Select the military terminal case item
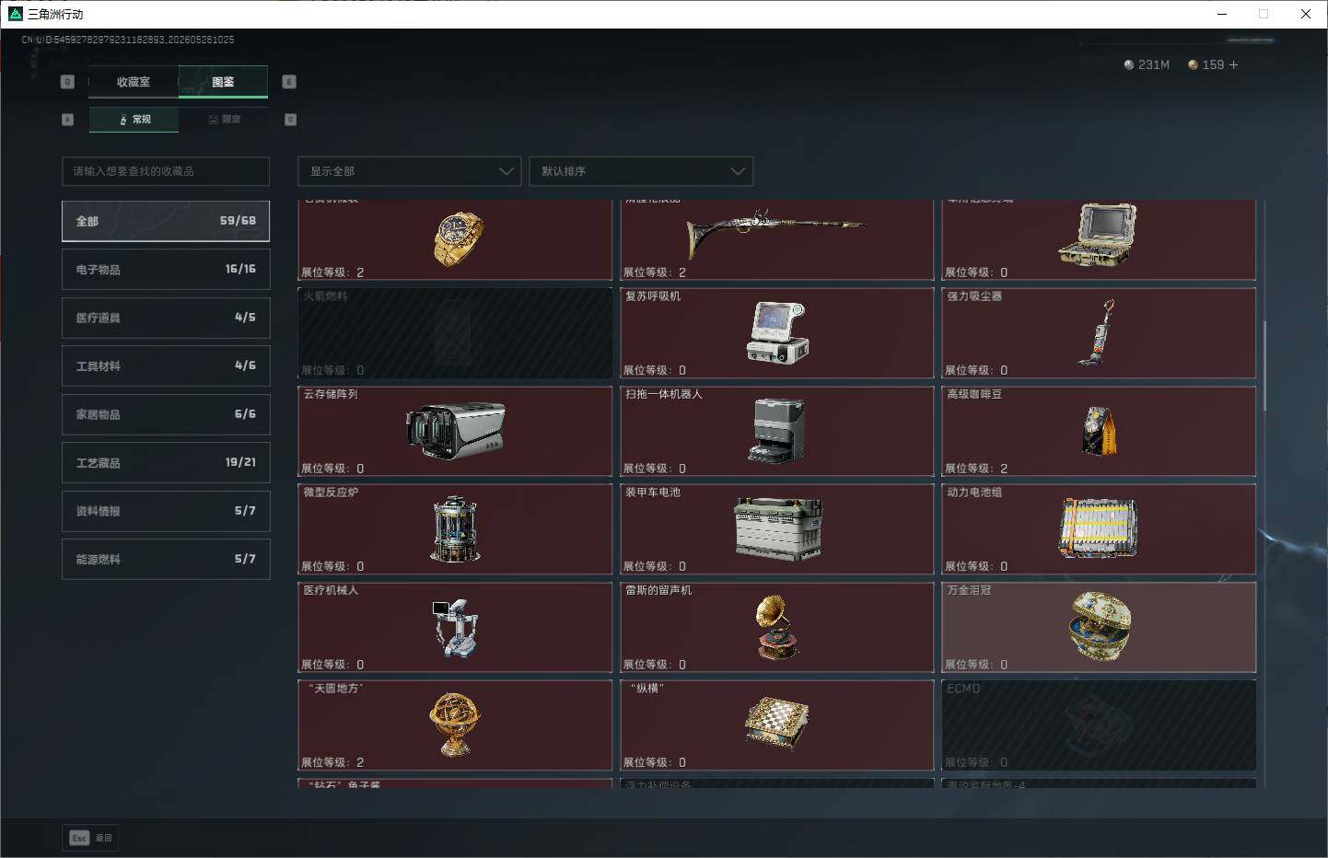The width and height of the screenshot is (1328, 858). (1099, 239)
